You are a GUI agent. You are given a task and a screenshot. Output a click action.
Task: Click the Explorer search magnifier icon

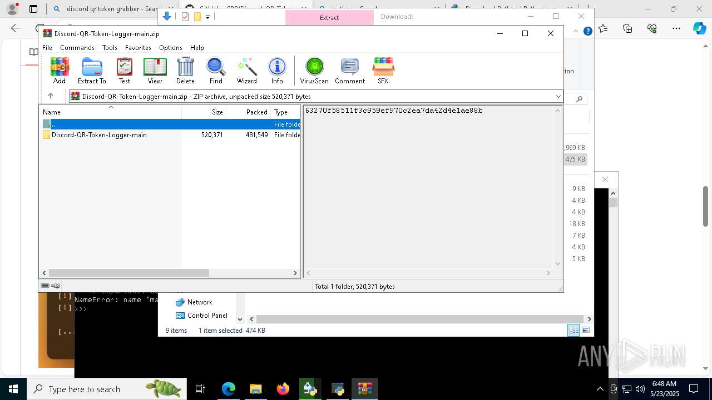tap(579, 99)
